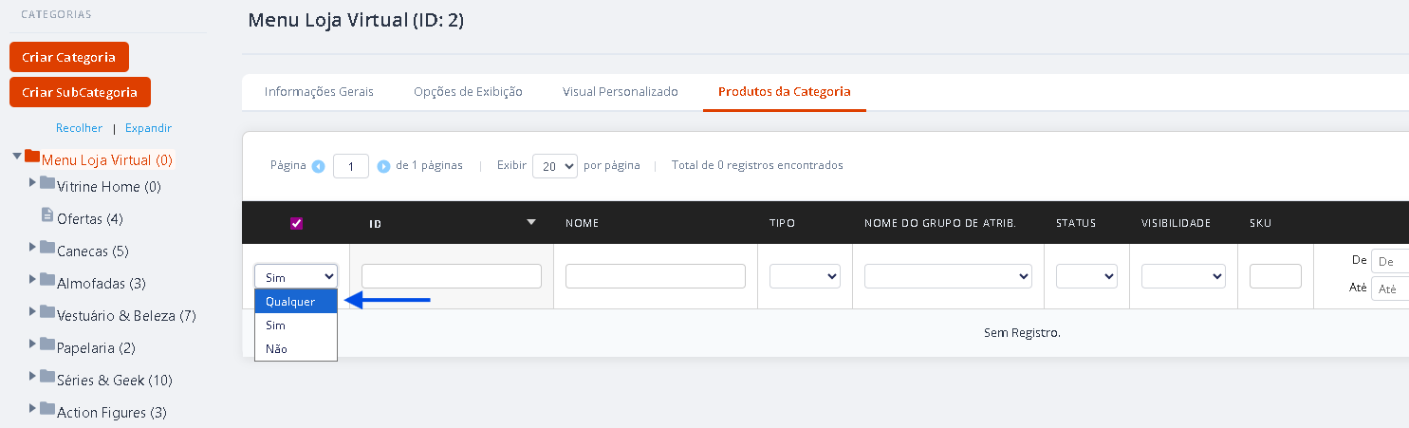The image size is (1409, 428).
Task: Open the Status filter dropdown
Action: (x=1086, y=276)
